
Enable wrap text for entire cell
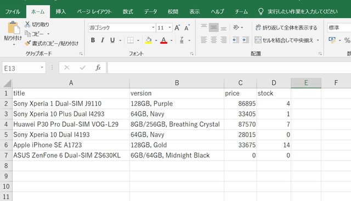click(x=286, y=27)
